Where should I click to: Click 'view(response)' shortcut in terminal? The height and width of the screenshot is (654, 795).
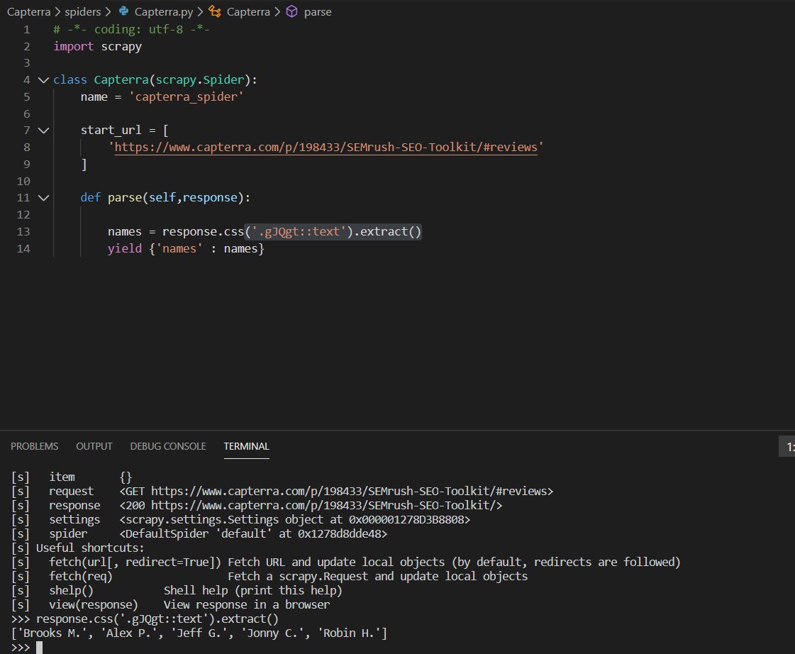click(x=94, y=605)
